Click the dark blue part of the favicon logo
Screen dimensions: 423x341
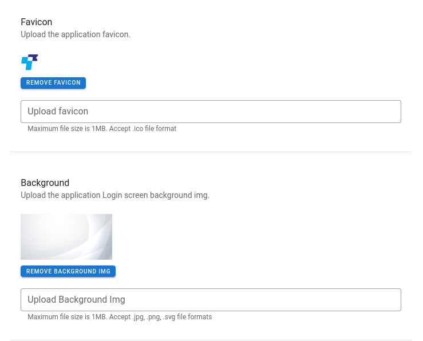(33, 57)
